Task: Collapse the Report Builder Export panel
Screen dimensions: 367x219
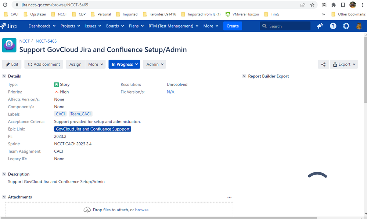Action: 244,76
